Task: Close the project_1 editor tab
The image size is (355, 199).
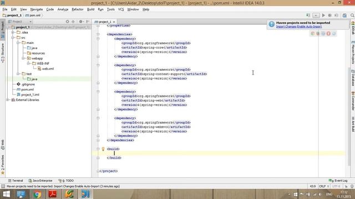Action: 114,22
